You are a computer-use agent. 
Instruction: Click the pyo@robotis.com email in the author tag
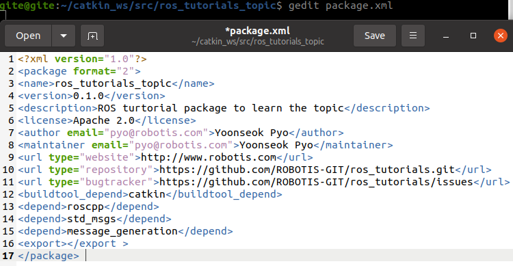click(156, 133)
